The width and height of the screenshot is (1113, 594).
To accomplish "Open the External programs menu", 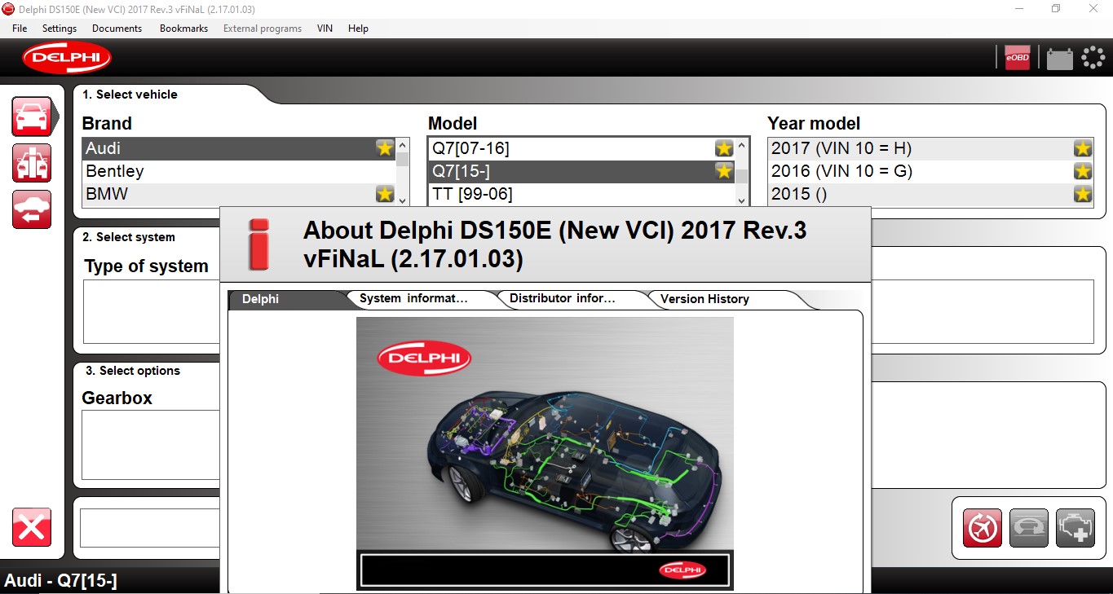I will coord(263,29).
